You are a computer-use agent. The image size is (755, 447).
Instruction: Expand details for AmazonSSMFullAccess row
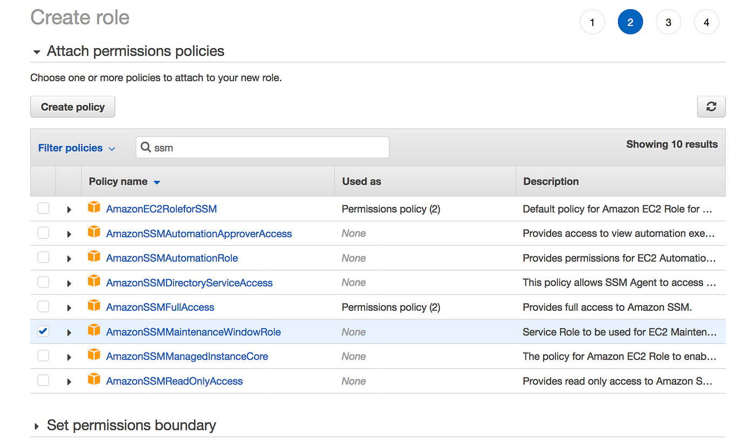(69, 308)
